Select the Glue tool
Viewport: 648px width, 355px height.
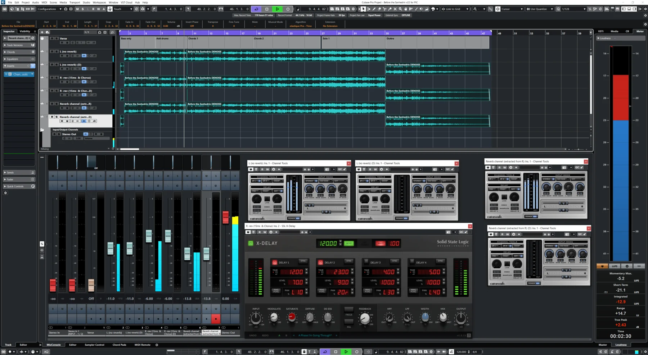pyautogui.click(x=390, y=9)
